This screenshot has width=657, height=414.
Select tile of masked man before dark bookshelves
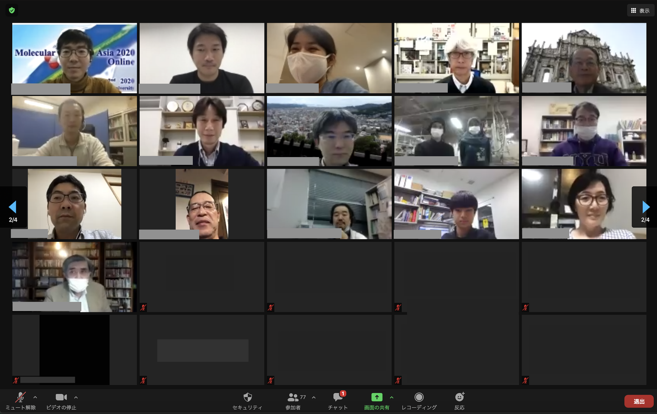point(74,277)
